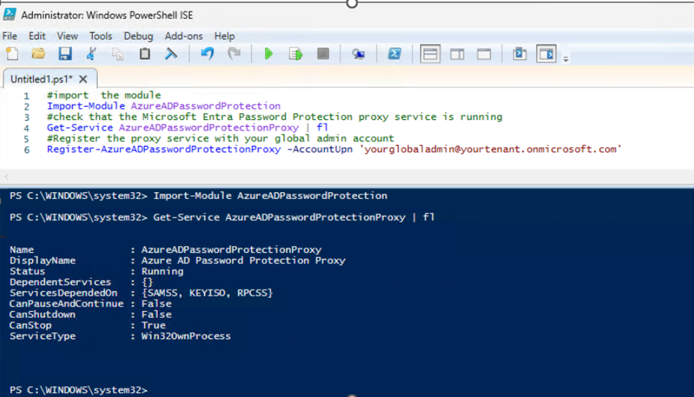Click '{SAMSS, KEYISO, RPCSS}' in console output

[x=207, y=293]
